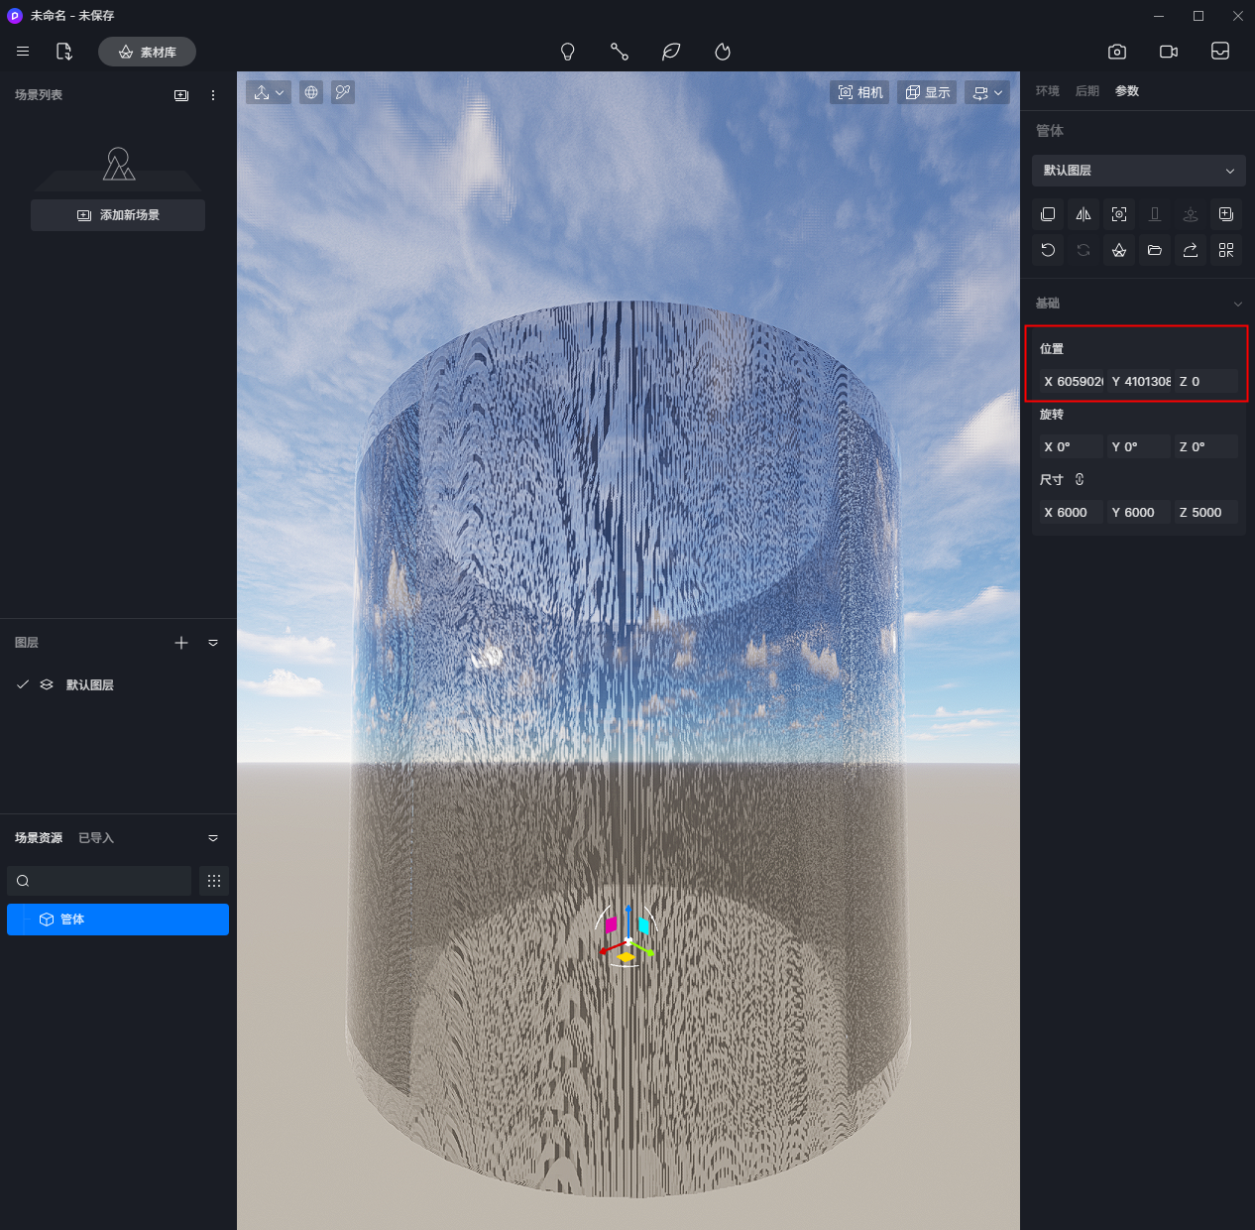Screen dimensions: 1255x1230
Task: Toggle the size proportion lock next to 尺寸
Action: pos(1080,479)
